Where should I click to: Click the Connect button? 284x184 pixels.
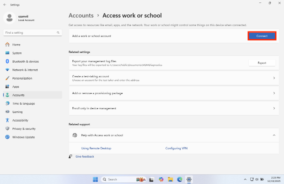point(262,36)
